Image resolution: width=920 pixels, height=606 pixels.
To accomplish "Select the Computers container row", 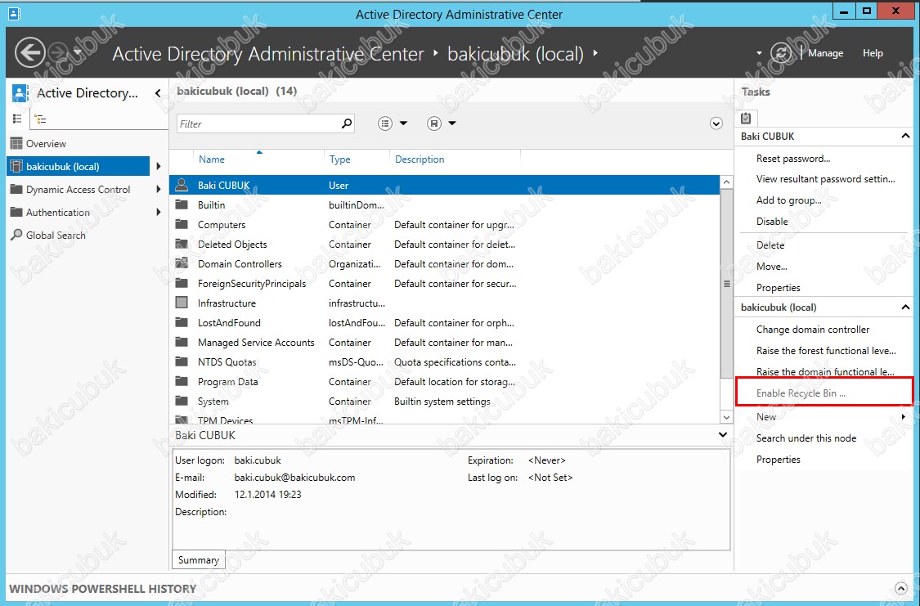I will 445,225.
